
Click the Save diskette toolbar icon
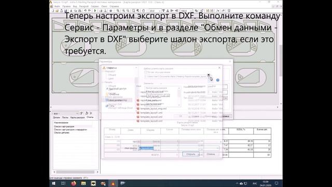point(66,10)
